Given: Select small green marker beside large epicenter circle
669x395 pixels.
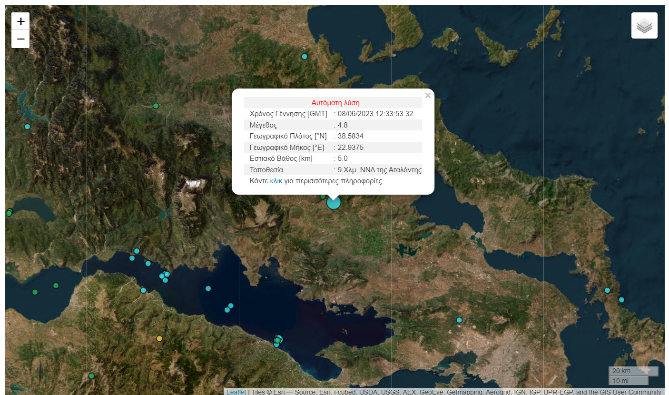Looking at the screenshot, I should point(323,197).
